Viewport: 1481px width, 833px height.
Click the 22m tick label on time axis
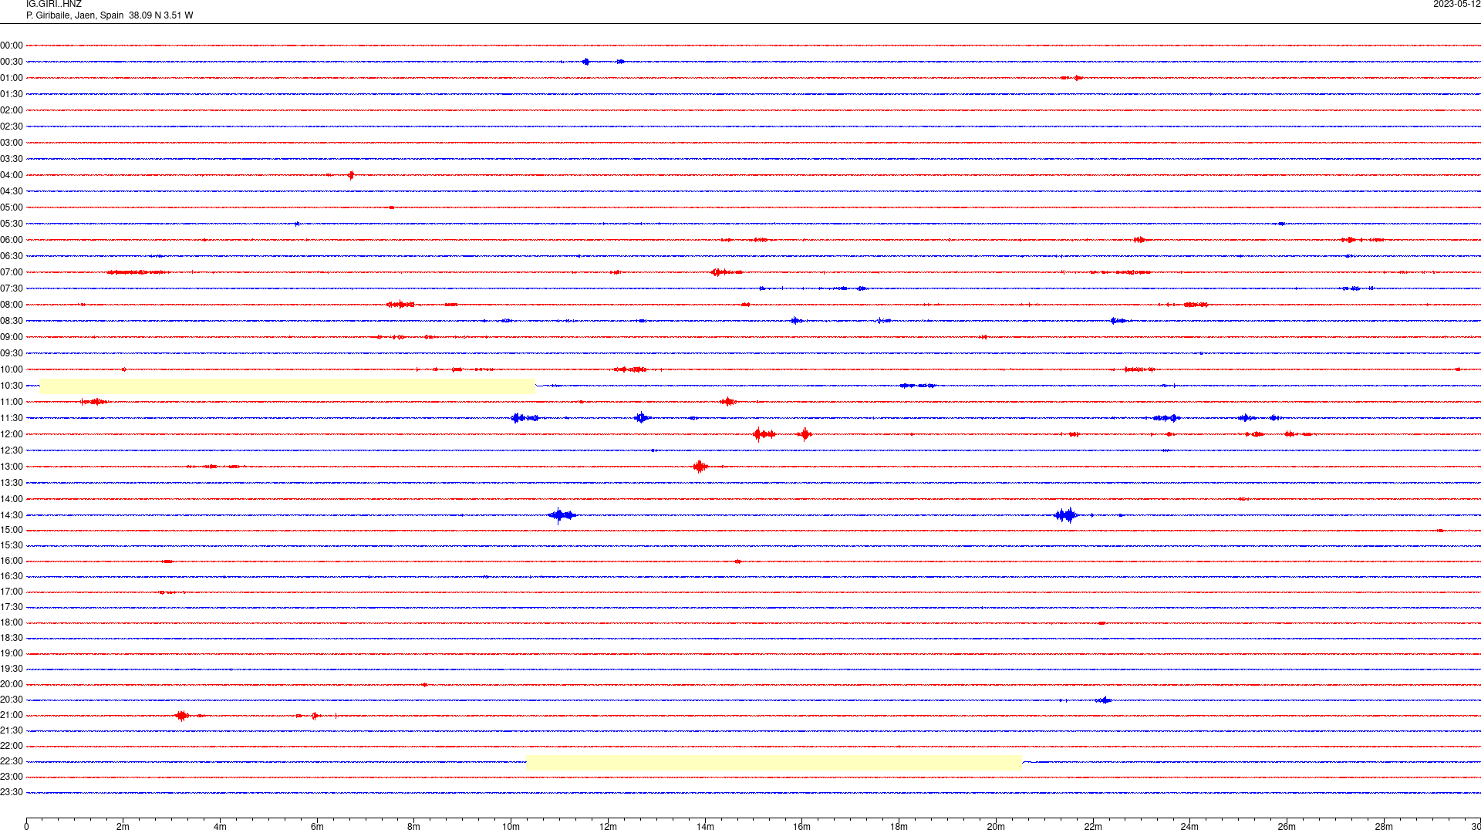click(1093, 827)
